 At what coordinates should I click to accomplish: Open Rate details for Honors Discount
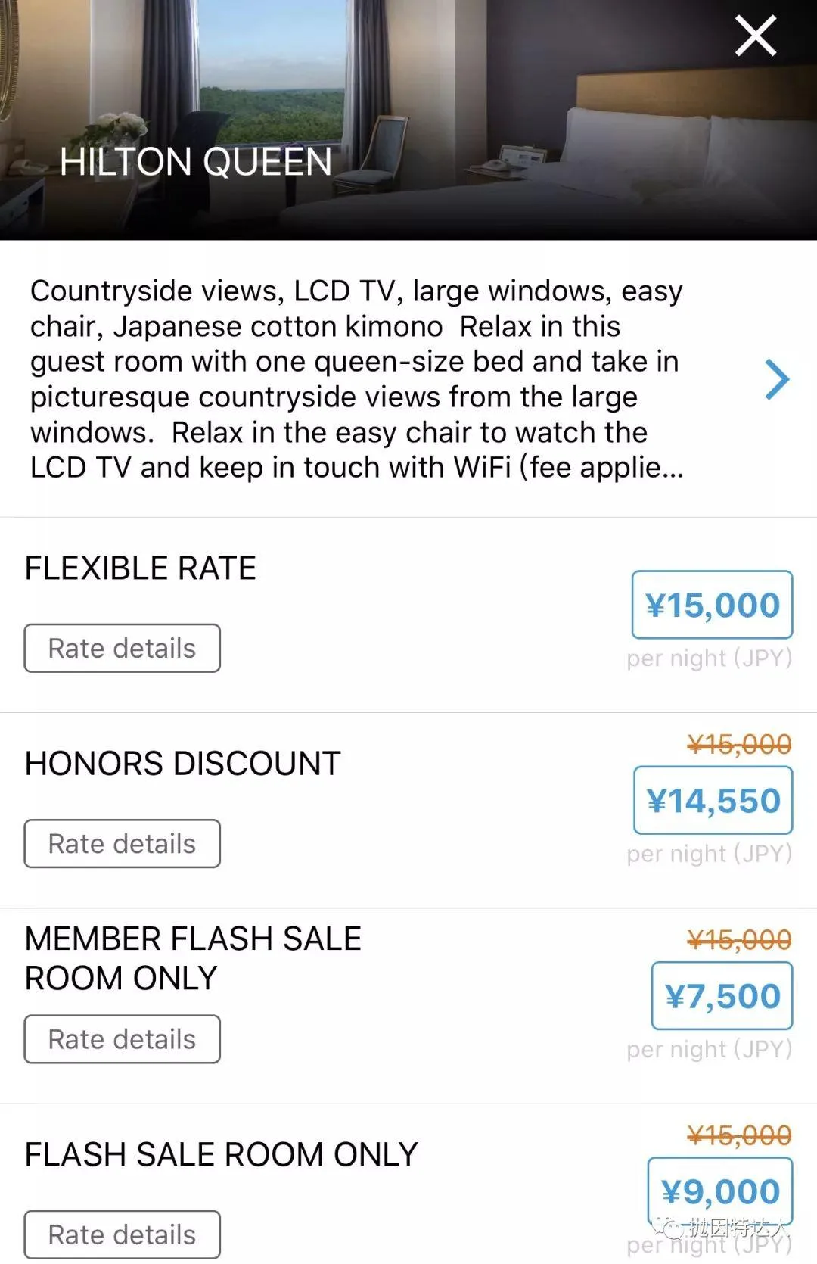point(123,844)
